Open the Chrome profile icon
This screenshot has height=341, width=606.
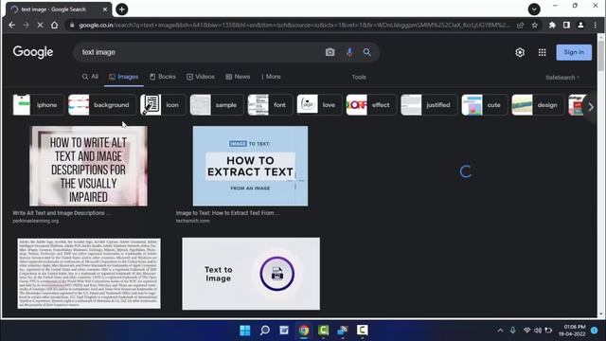[580, 26]
